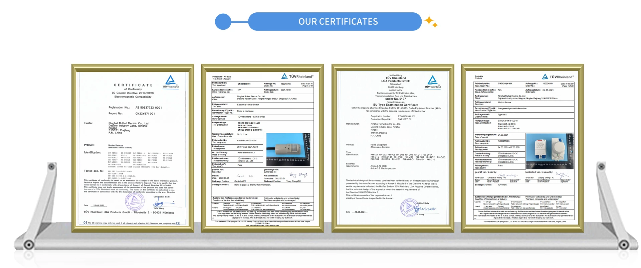Open the EU-Type Examination Certificate image
The image size is (641, 268).
tap(393, 148)
